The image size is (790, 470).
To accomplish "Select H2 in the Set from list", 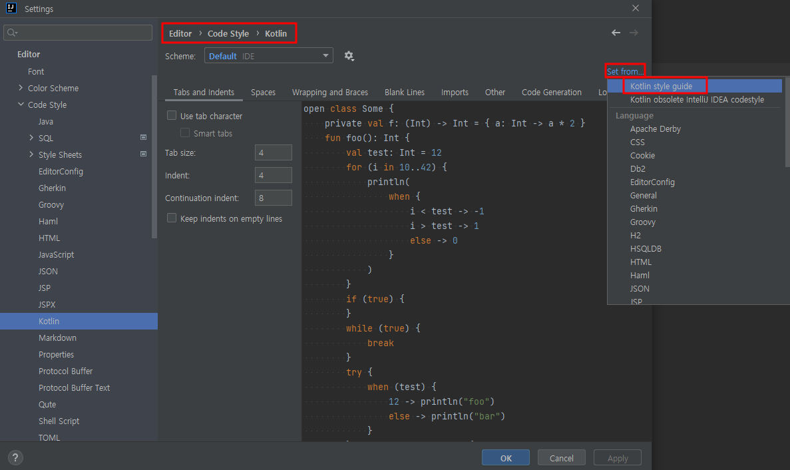I will click(636, 235).
